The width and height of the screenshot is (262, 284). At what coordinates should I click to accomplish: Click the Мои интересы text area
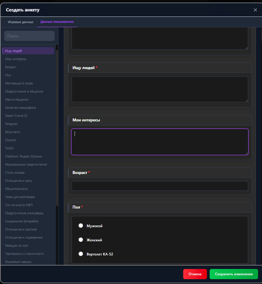pyautogui.click(x=159, y=141)
